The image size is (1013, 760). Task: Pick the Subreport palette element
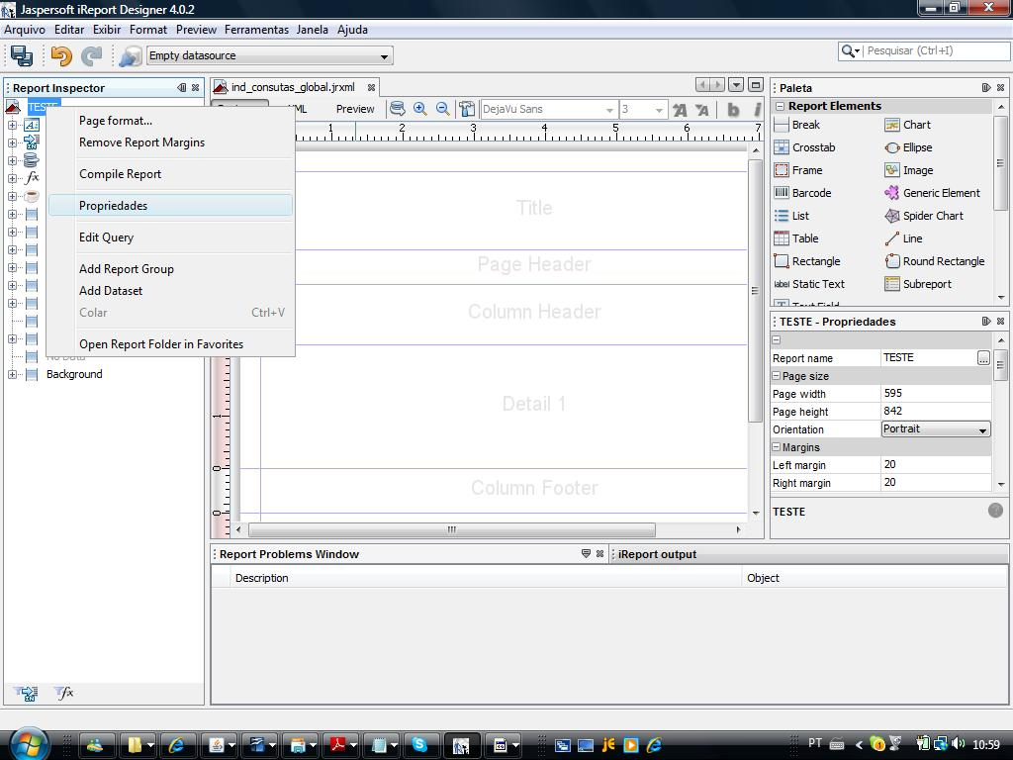(x=918, y=284)
